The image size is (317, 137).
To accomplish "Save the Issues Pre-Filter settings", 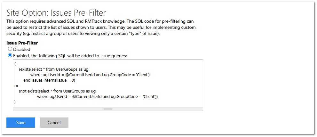I will (x=21, y=123).
